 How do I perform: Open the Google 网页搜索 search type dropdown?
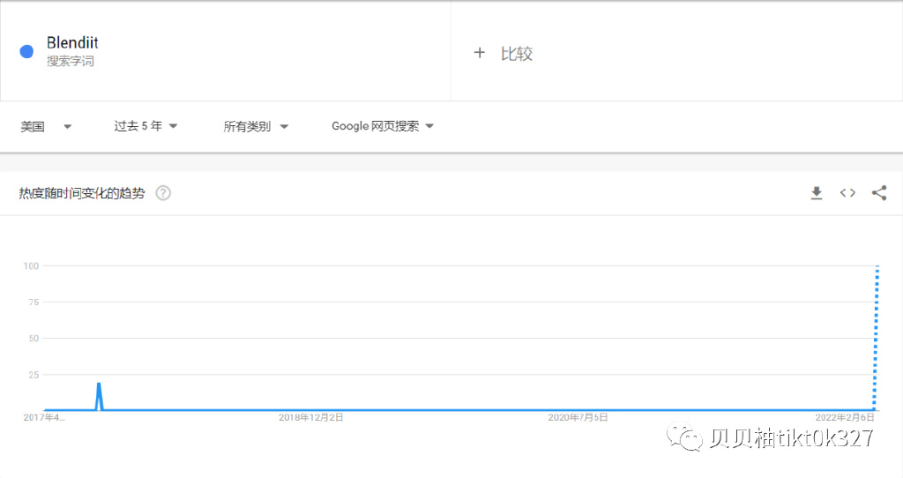[383, 126]
